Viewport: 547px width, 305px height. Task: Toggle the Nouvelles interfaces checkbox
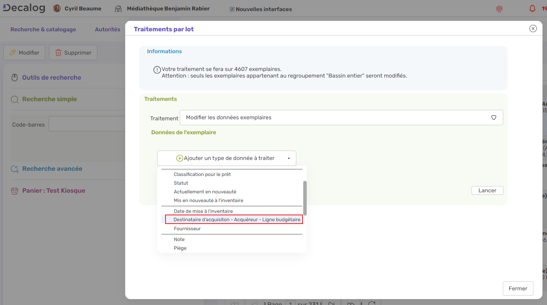point(232,9)
